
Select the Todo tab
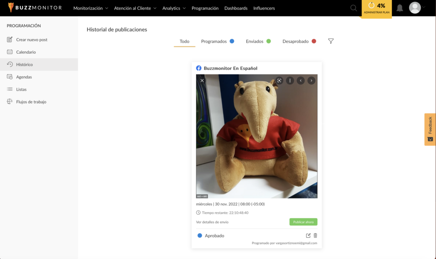pyautogui.click(x=184, y=41)
